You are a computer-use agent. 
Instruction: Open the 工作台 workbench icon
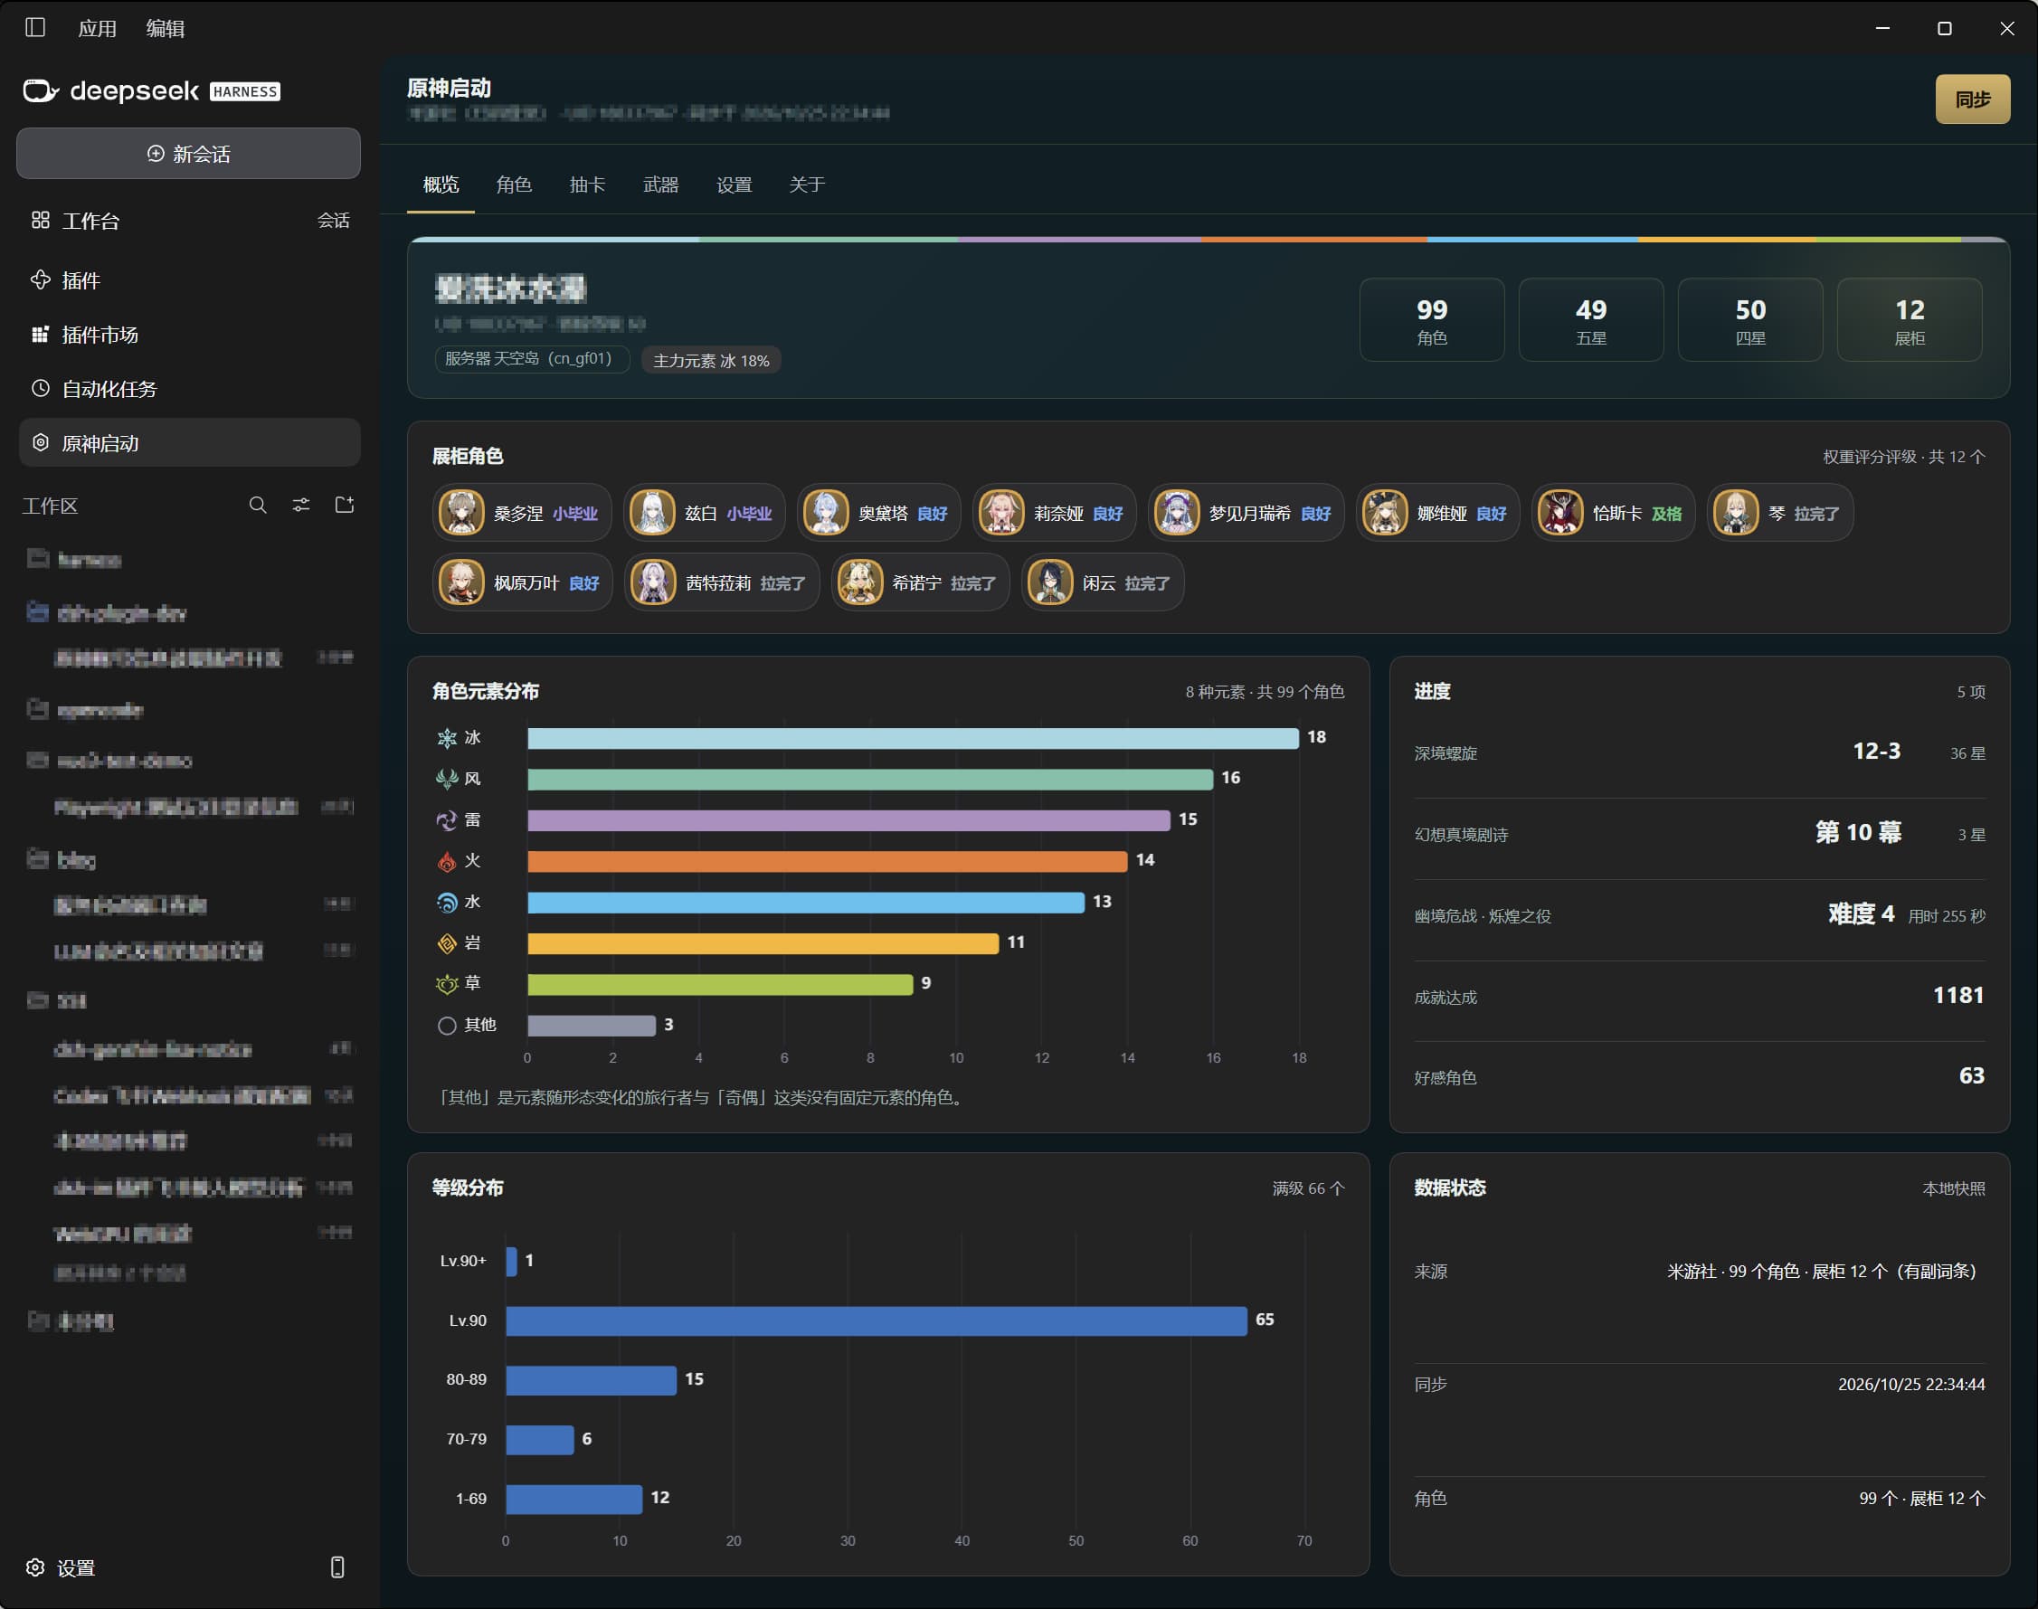pyautogui.click(x=41, y=220)
